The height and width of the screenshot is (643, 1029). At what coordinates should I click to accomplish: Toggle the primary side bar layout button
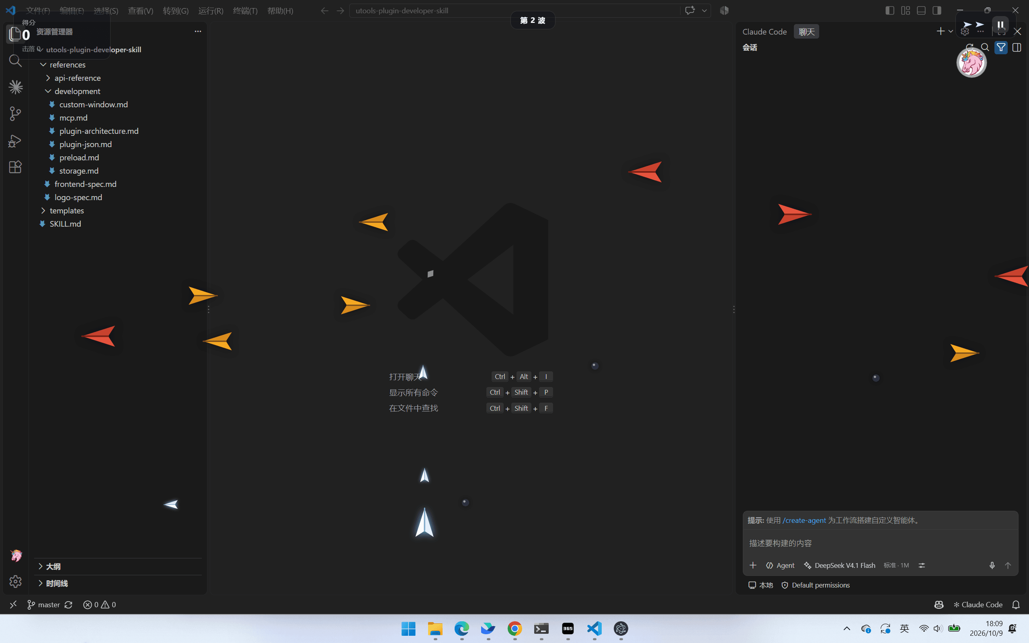890,10
